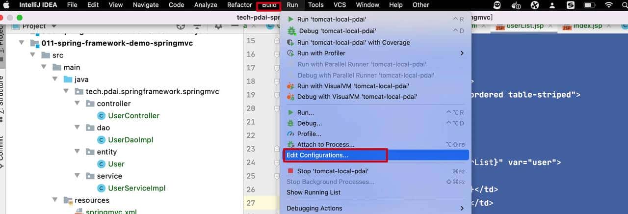628x214 pixels.
Task: Collapse the dao package
Action: 77,128
